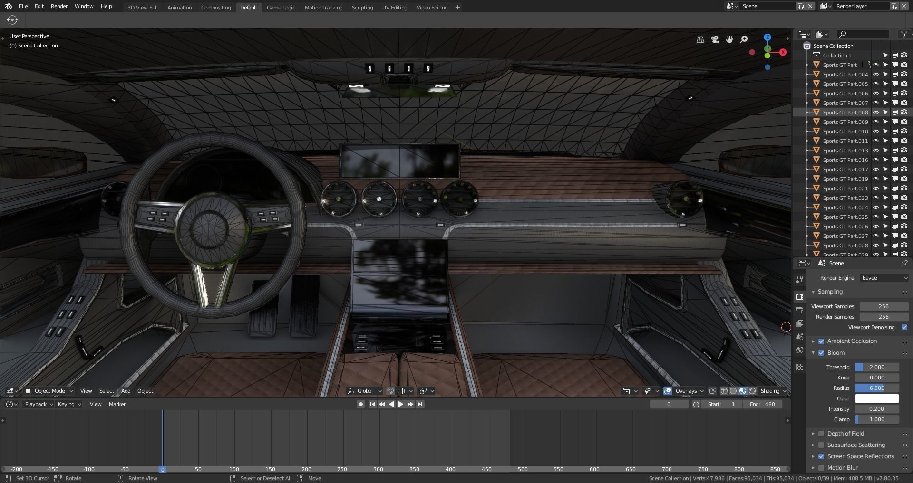Open the Object Mode dropdown
Image resolution: width=913 pixels, height=483 pixels.
(x=49, y=391)
